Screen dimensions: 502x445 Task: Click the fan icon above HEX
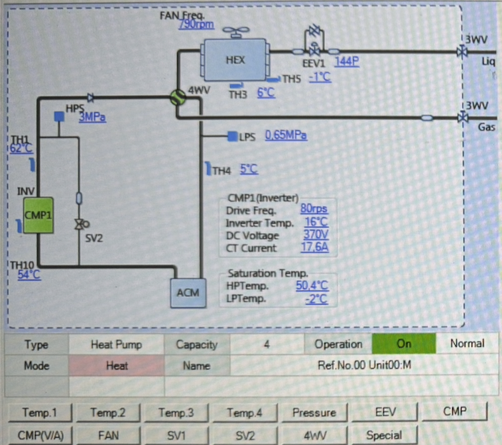coord(236,32)
